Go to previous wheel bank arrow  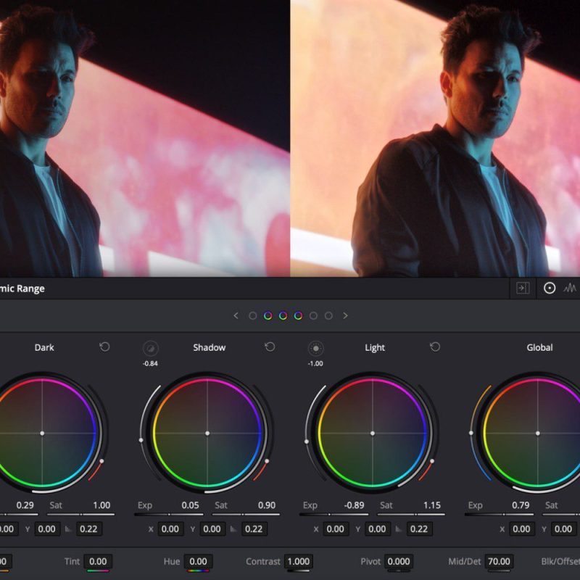(236, 315)
